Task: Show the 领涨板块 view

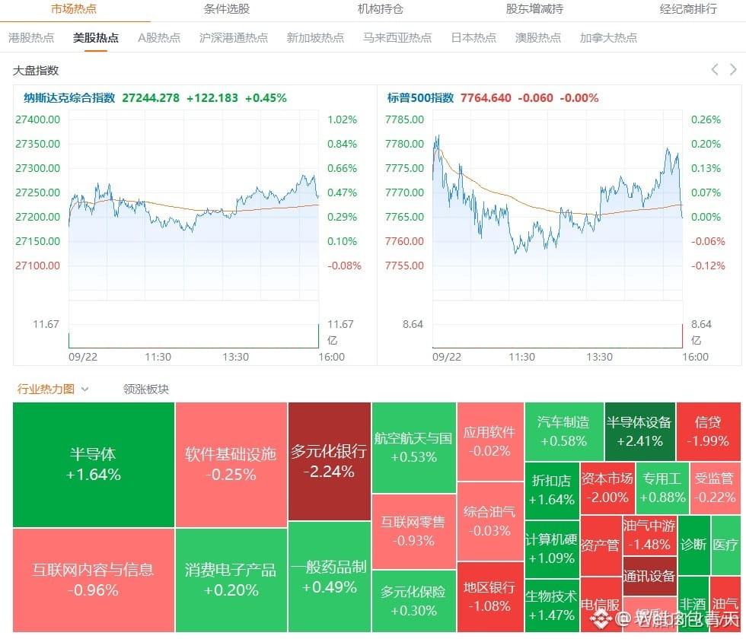Action: tap(146, 389)
